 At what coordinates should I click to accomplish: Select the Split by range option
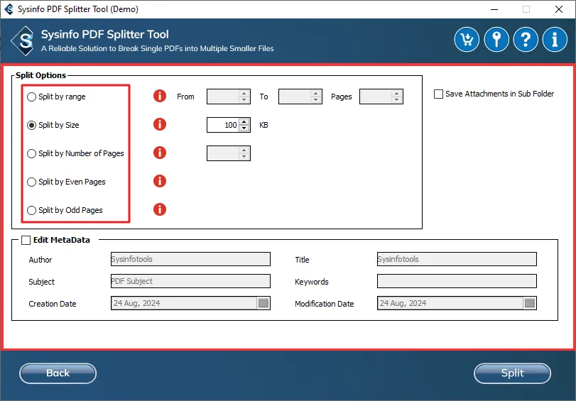56,97
